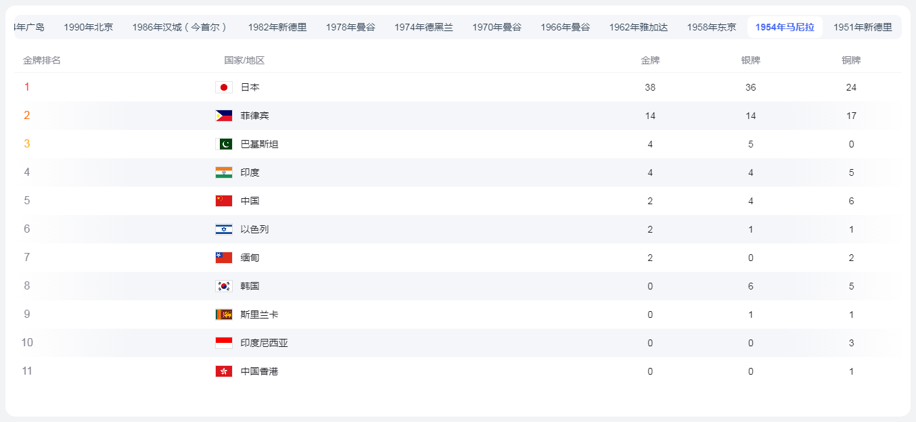Click the Hong Kong flag icon
The width and height of the screenshot is (916, 422).
click(224, 371)
